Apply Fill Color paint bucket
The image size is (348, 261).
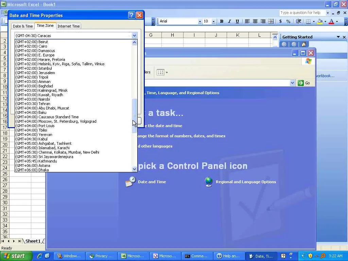click(320, 21)
